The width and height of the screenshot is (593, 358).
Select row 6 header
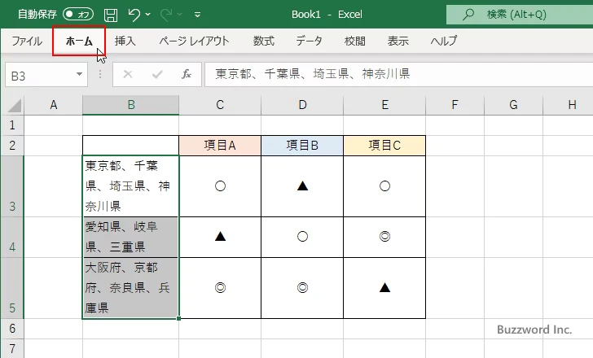(x=12, y=329)
